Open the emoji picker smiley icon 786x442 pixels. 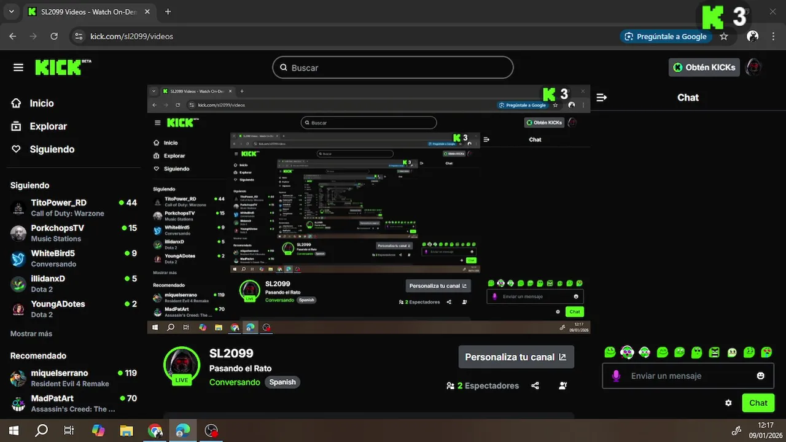(x=761, y=376)
